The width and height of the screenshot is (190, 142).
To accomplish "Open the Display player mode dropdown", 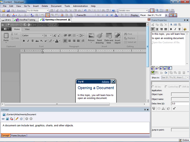I will click(166, 15).
